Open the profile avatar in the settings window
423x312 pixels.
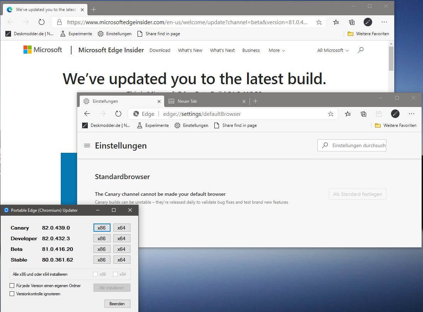pyautogui.click(x=395, y=114)
